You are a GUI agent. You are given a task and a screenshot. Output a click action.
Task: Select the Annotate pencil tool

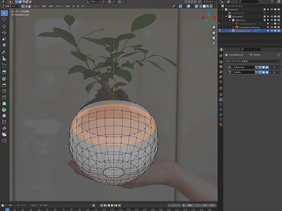pyautogui.click(x=4, y=52)
